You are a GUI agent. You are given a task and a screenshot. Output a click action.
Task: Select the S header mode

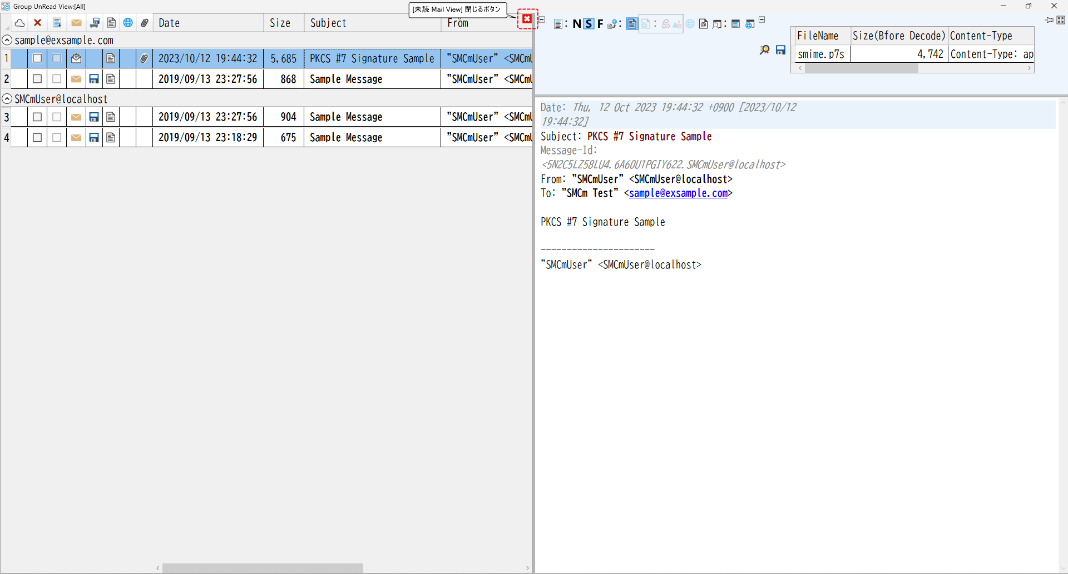[589, 24]
